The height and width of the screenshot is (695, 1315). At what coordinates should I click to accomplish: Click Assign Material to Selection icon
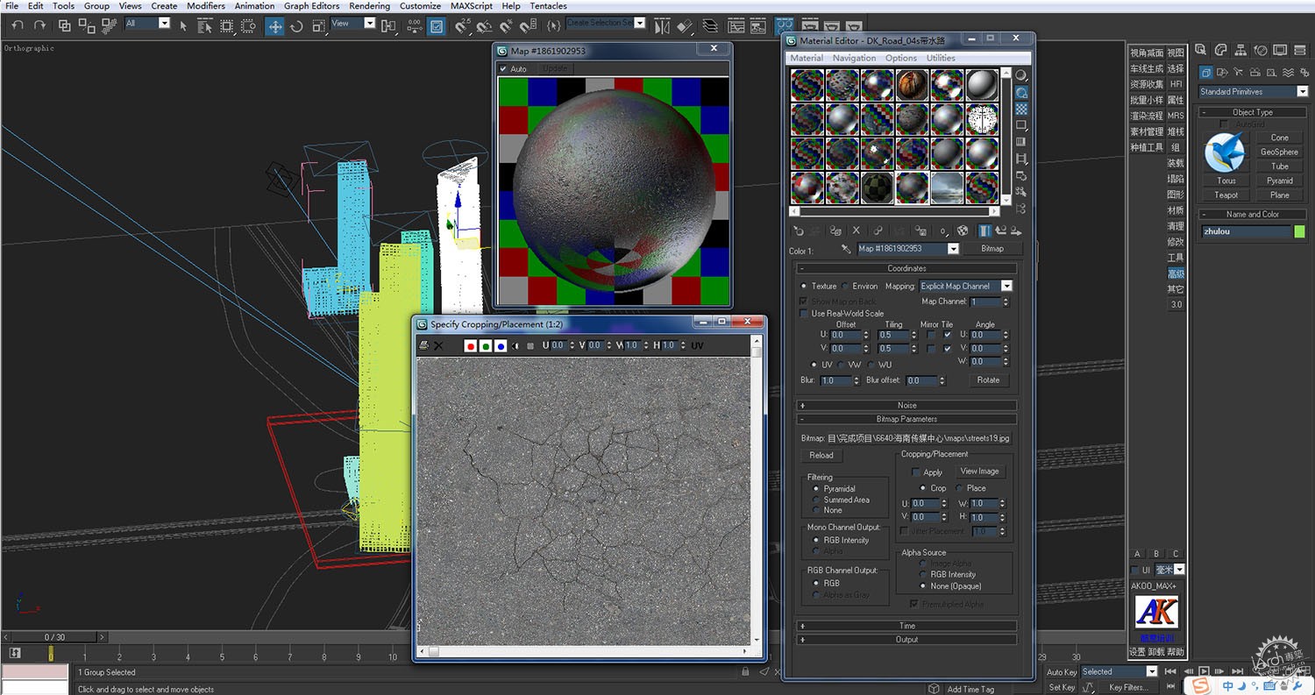coord(835,231)
